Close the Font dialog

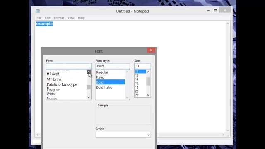coord(151,50)
